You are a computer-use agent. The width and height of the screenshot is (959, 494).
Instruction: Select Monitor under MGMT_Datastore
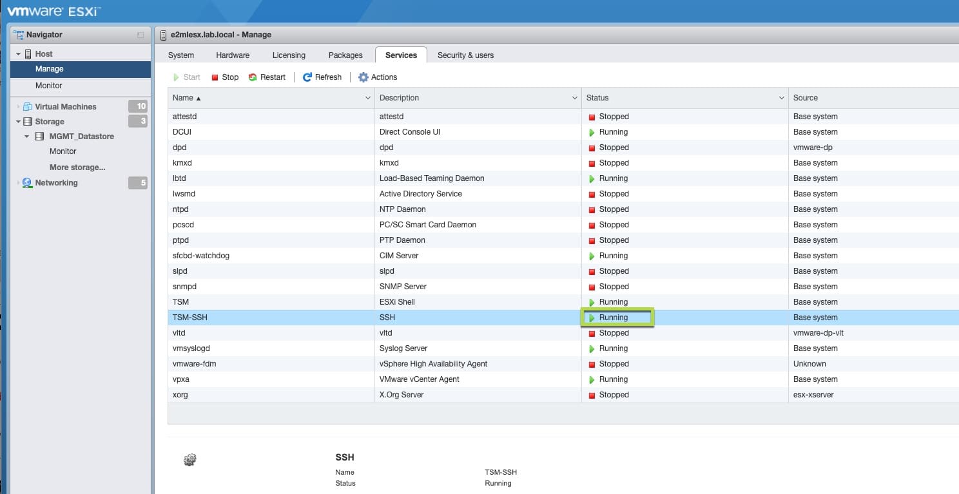(x=63, y=151)
